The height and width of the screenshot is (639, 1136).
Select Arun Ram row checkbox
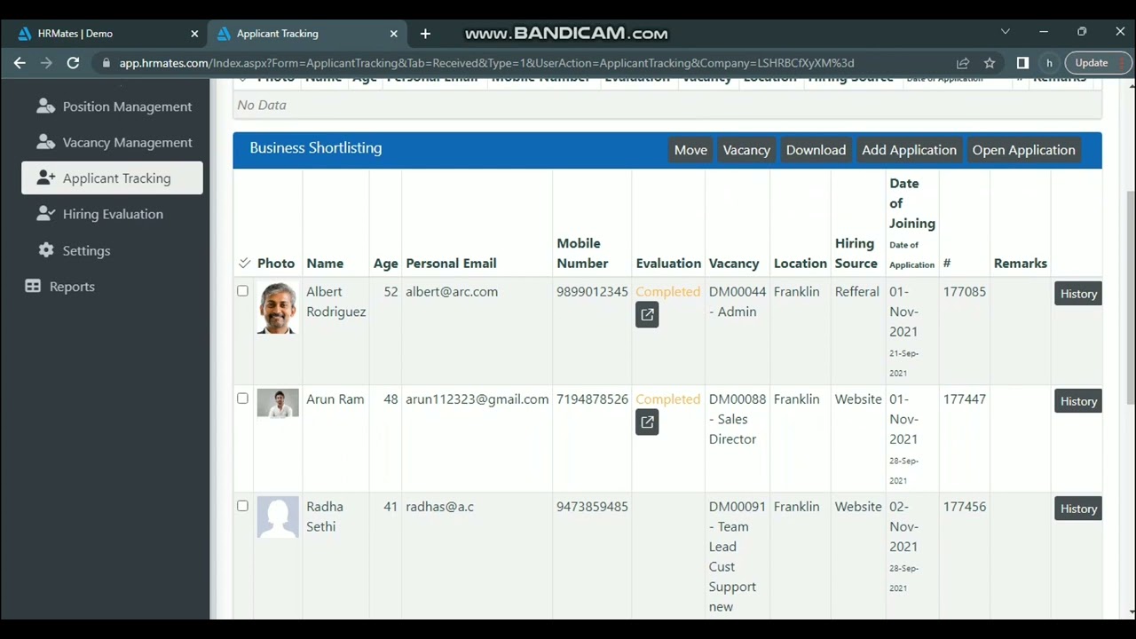point(242,398)
